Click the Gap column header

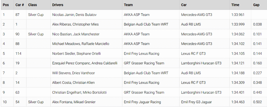pyautogui.click(x=259, y=5)
